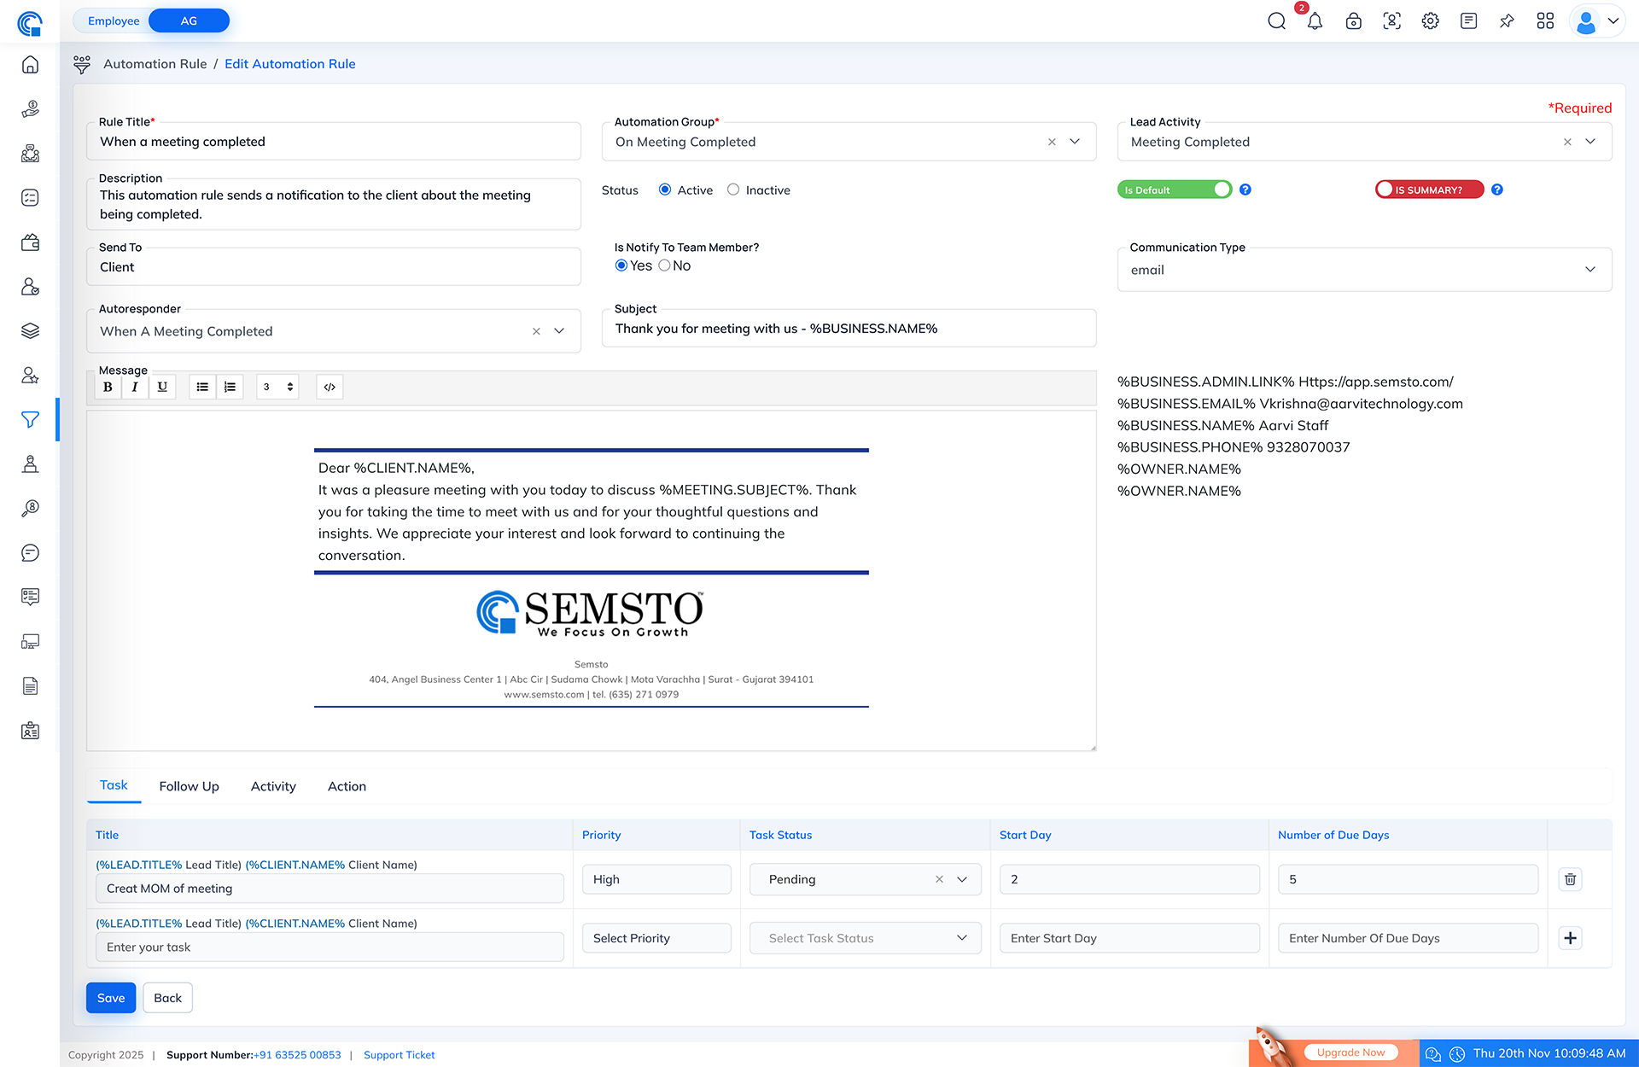
Task: Open the Support Ticket link
Action: (399, 1055)
